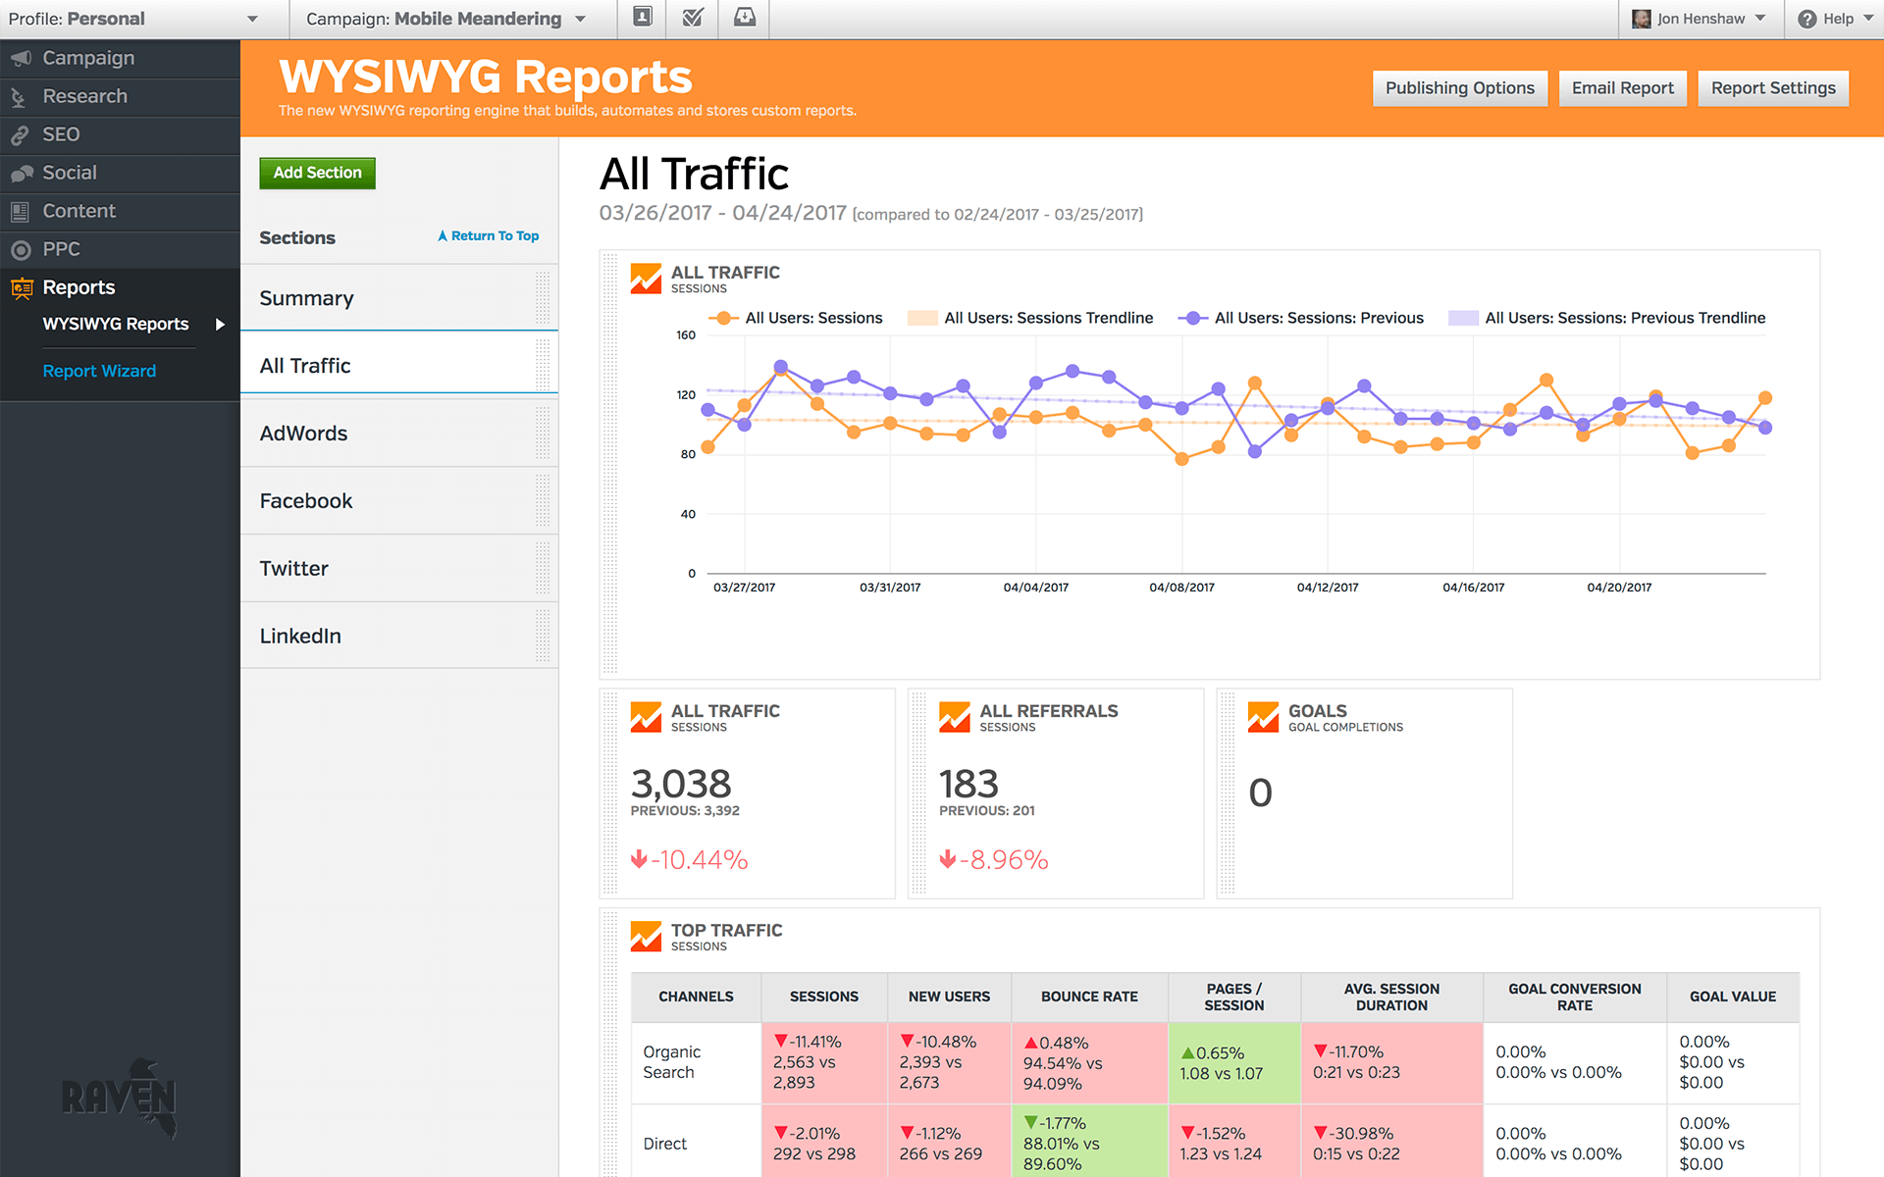This screenshot has height=1177, width=1884.
Task: Open the Campaign sidebar menu
Action: (x=120, y=58)
